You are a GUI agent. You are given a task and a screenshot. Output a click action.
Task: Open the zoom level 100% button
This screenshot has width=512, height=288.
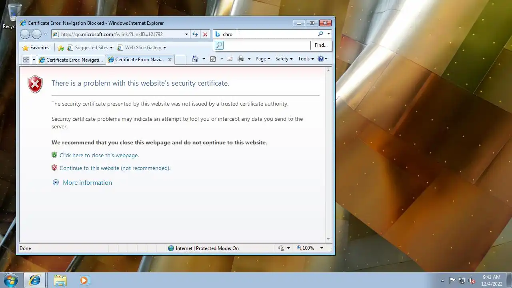[306, 248]
